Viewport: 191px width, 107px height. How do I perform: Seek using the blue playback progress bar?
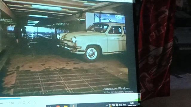coord(10,98)
